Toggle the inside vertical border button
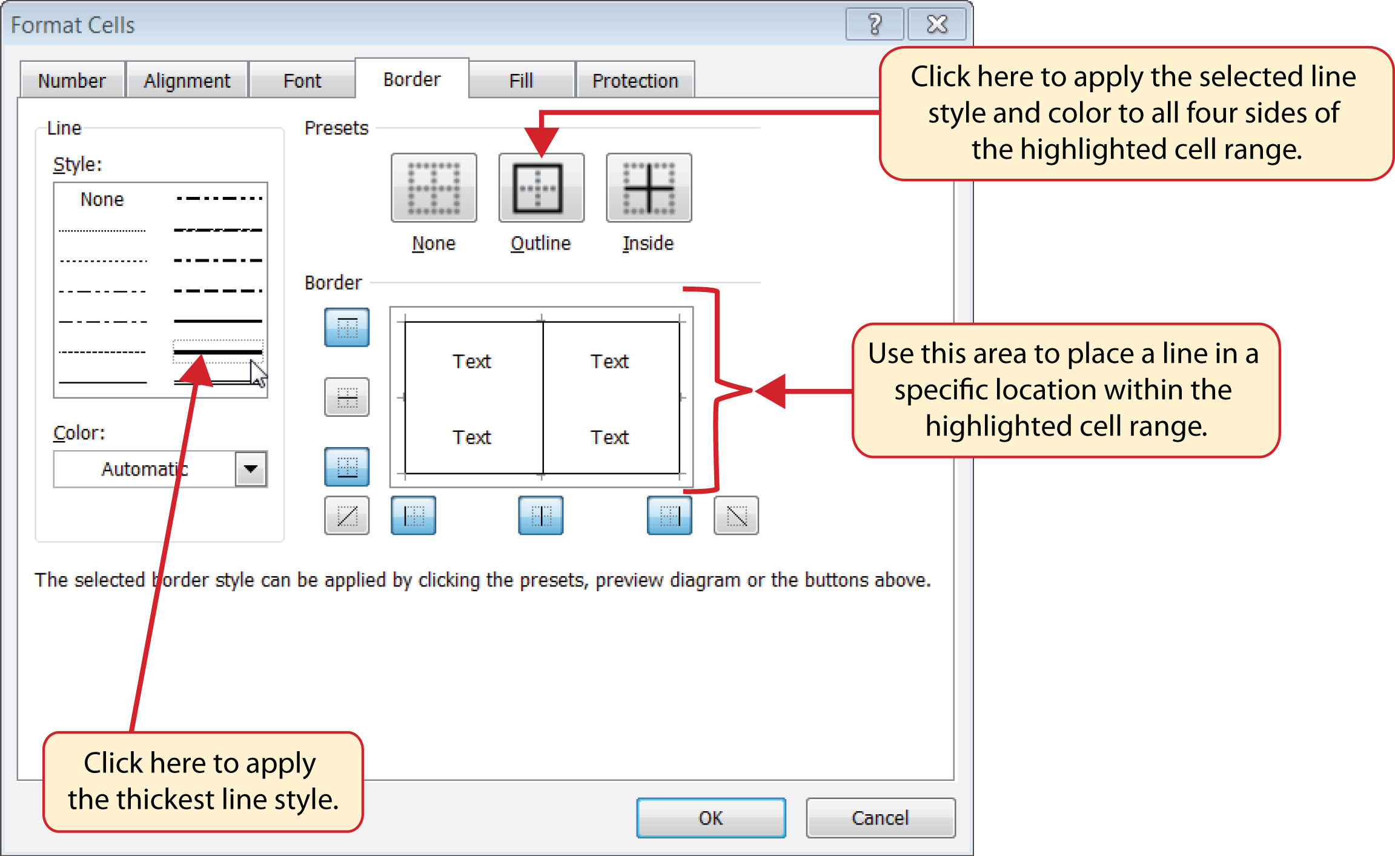Viewport: 1395px width, 856px height. click(541, 516)
